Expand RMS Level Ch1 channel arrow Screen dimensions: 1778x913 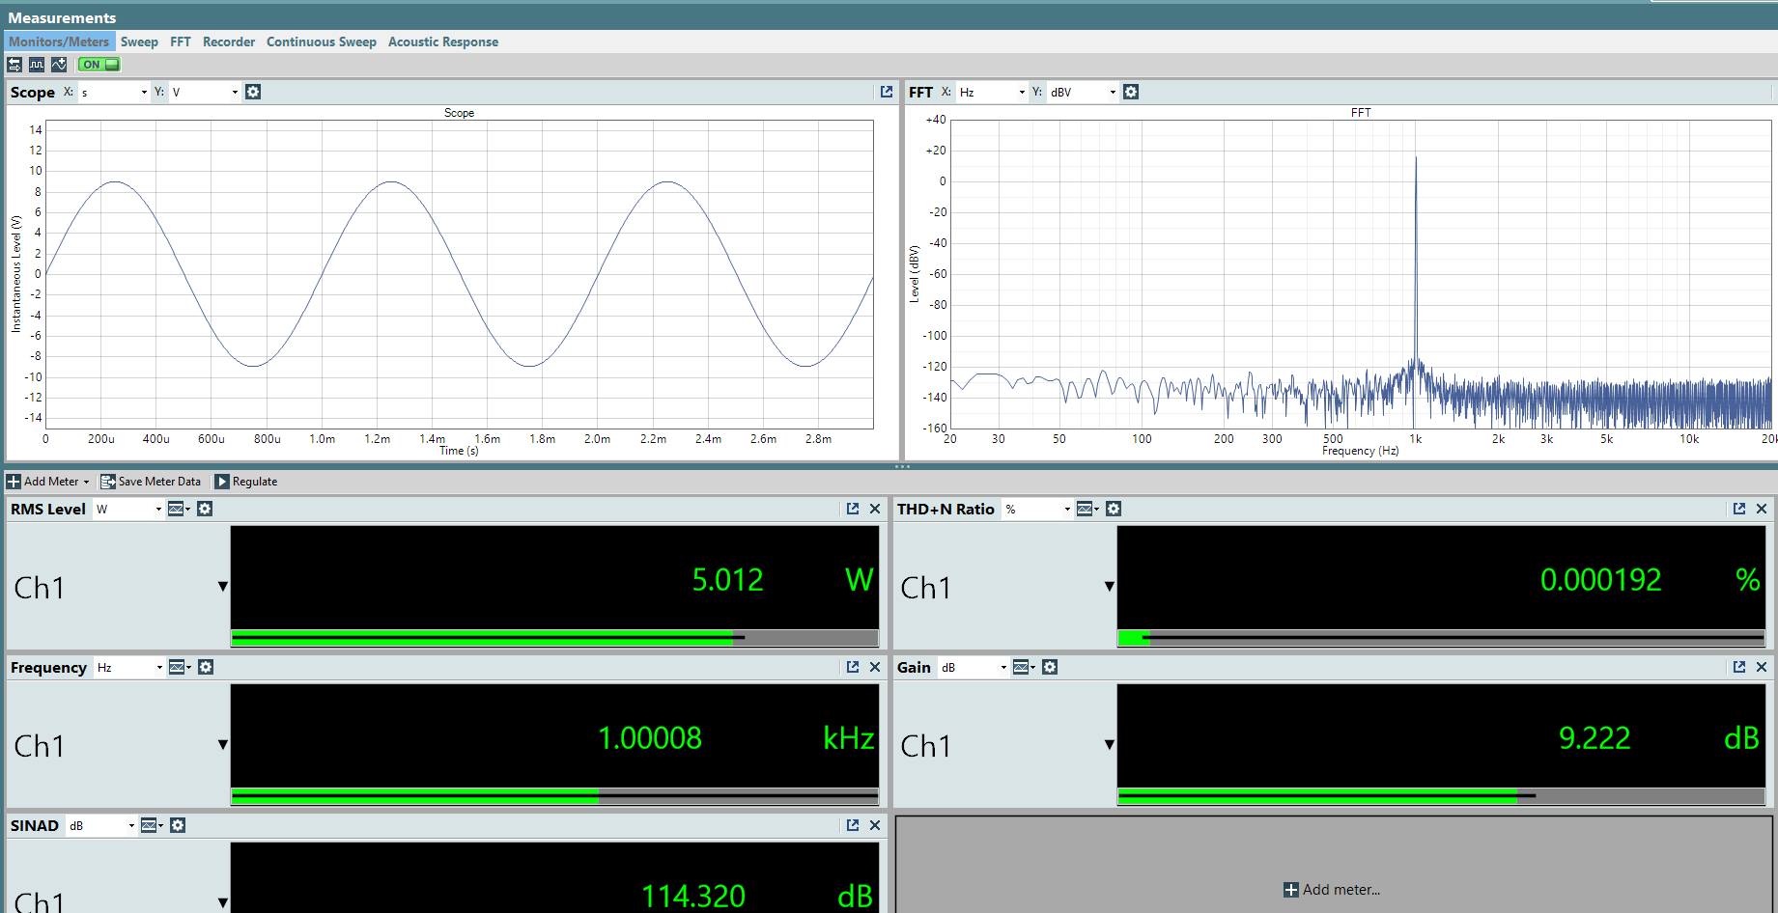pyautogui.click(x=223, y=587)
